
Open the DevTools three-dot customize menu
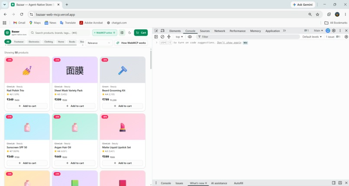(340, 31)
